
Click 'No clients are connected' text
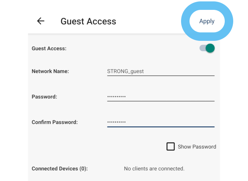point(154,169)
